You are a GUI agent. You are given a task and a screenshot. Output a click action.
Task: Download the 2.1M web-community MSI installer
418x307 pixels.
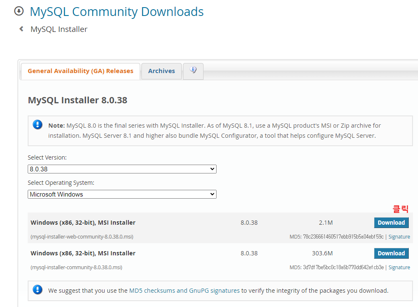point(391,223)
